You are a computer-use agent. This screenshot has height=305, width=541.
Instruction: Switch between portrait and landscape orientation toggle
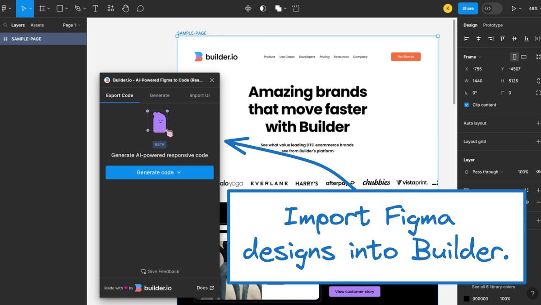524,57
